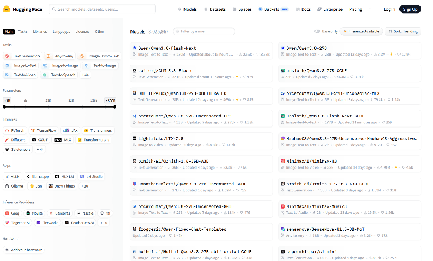Open the Spaces navigation link
Viewport: 433px width, 261px height.
242,9
